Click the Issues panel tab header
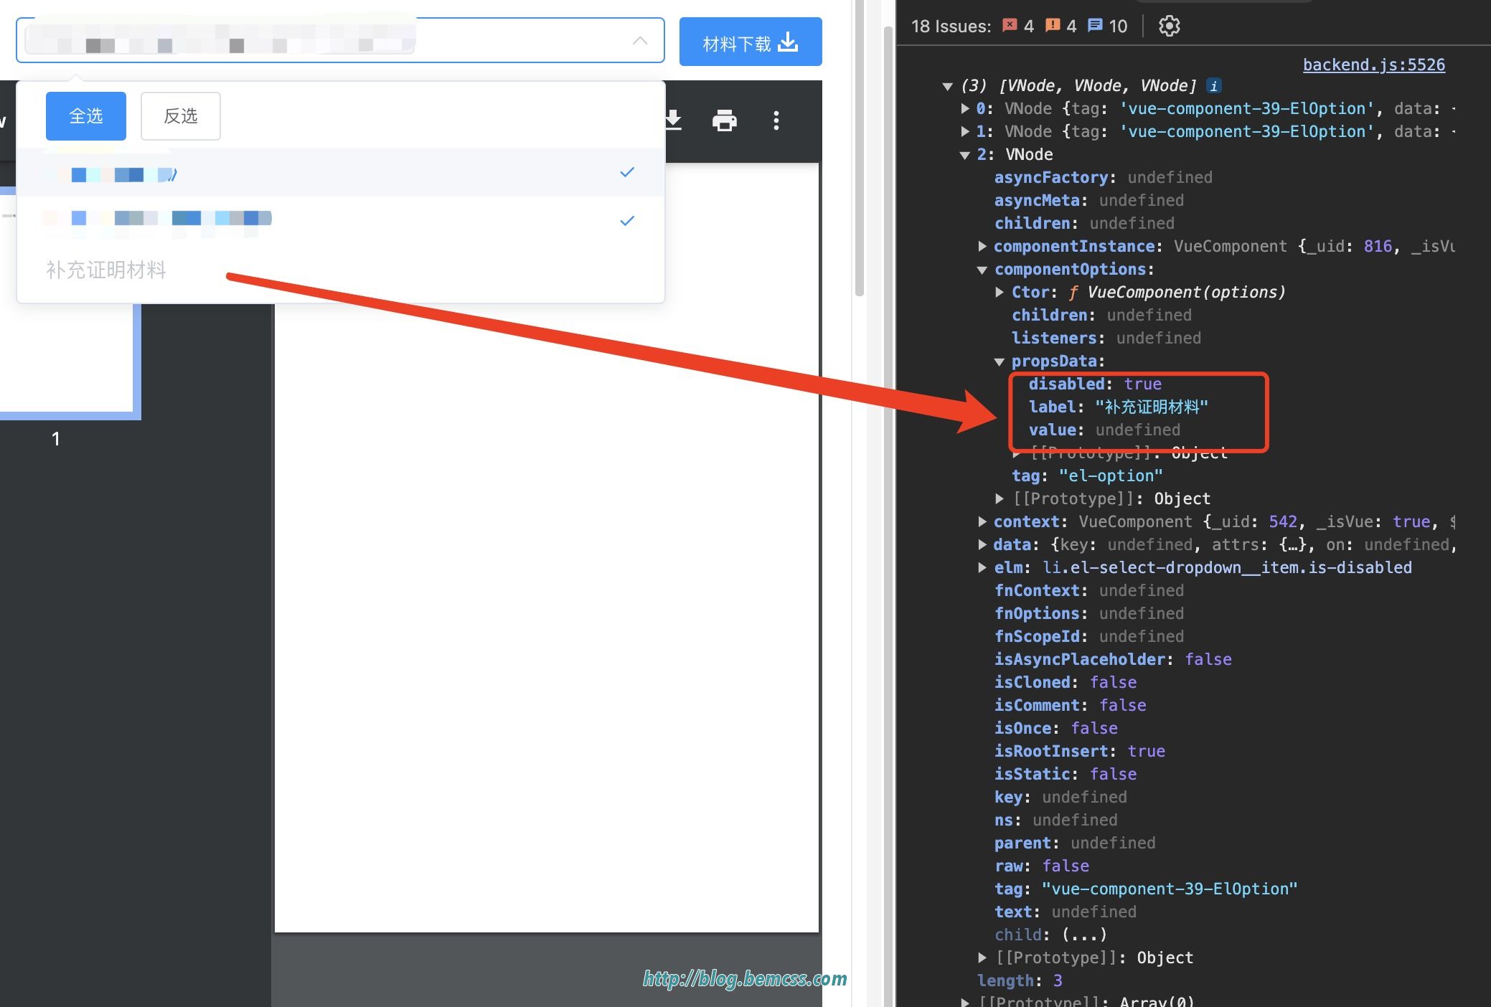Image resolution: width=1491 pixels, height=1007 pixels. (1020, 26)
